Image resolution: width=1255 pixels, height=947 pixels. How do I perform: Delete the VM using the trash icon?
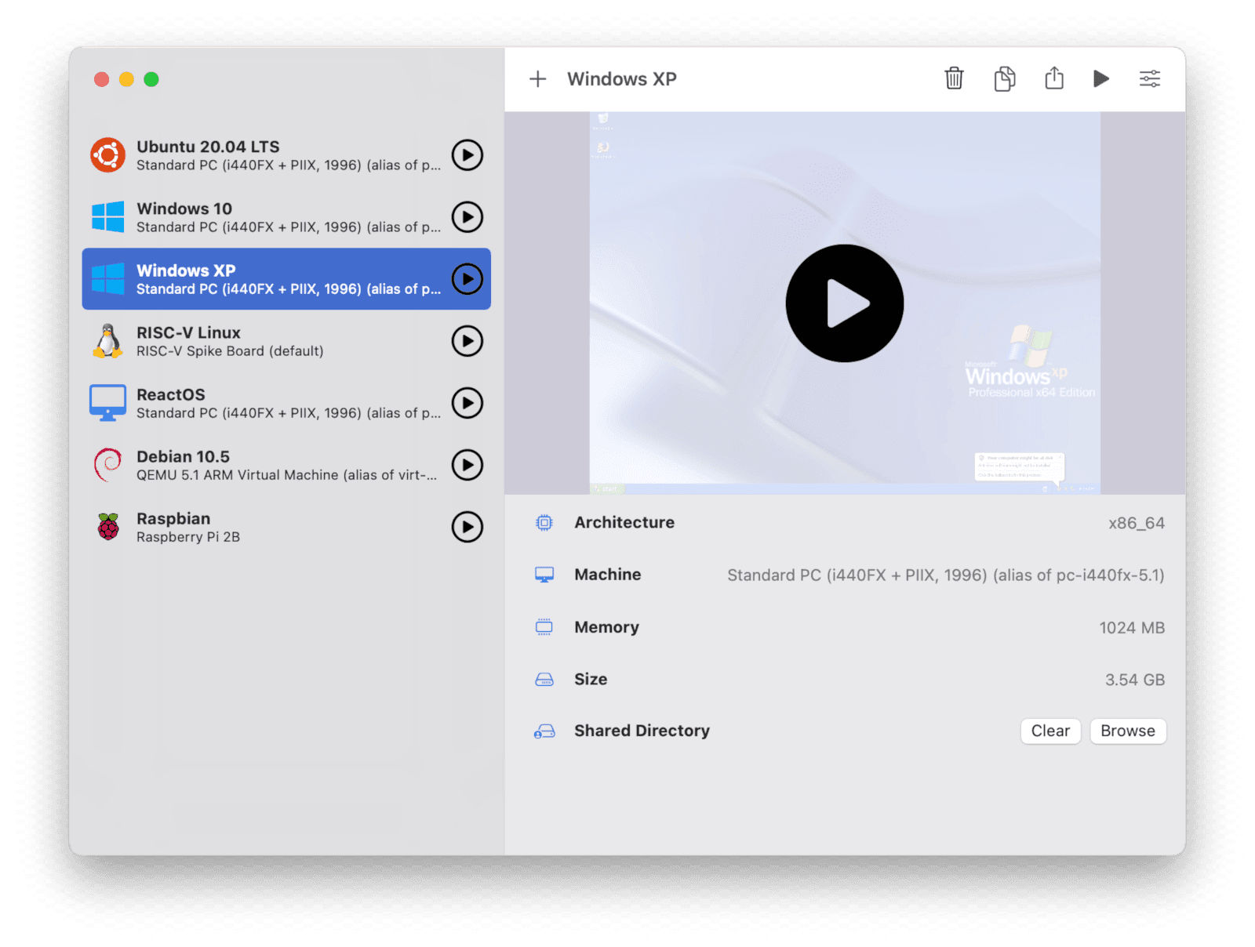click(954, 79)
